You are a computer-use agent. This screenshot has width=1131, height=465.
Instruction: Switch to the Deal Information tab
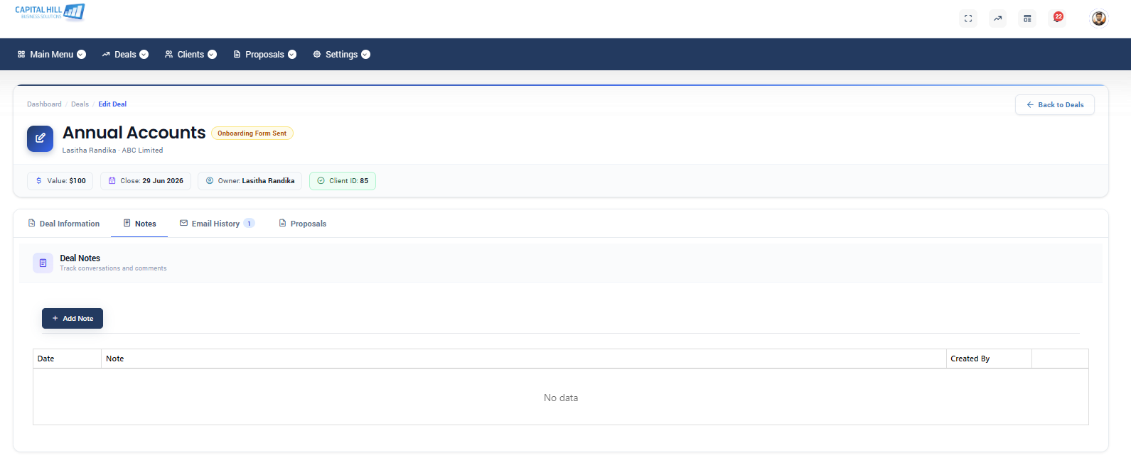(63, 224)
